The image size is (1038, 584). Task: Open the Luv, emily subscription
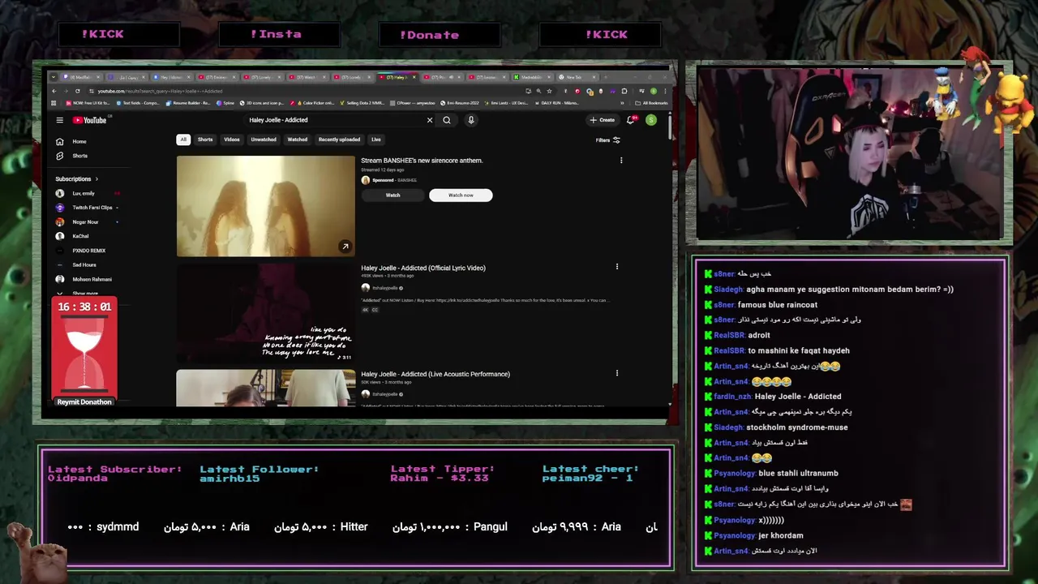pos(84,193)
